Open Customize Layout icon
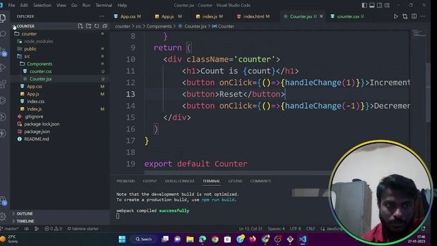 point(387,5)
